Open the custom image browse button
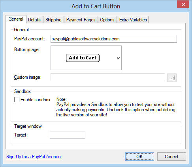192x167 pixels. click(172, 78)
